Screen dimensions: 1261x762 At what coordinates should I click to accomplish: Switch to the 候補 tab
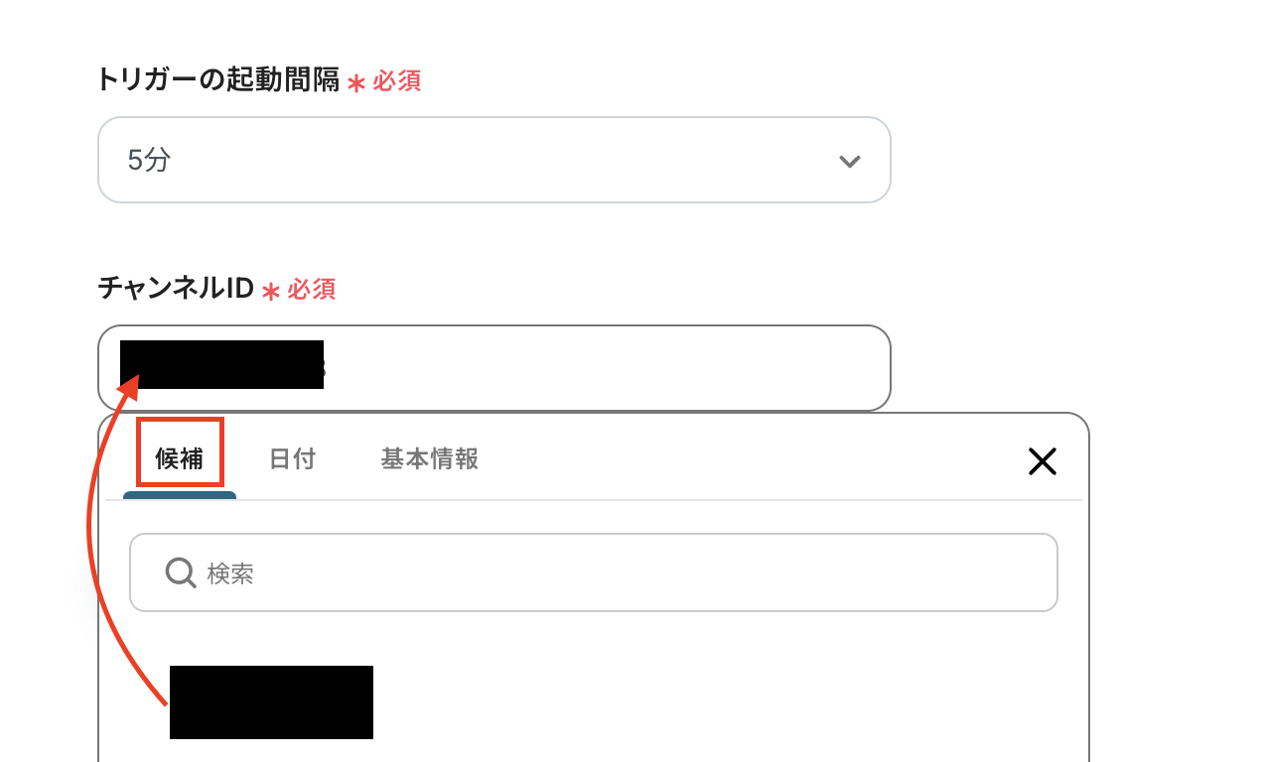click(x=180, y=458)
